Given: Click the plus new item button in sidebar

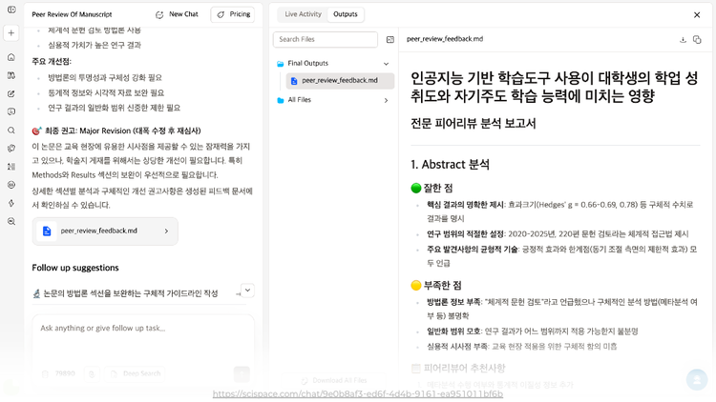Looking at the screenshot, I should tap(11, 32).
